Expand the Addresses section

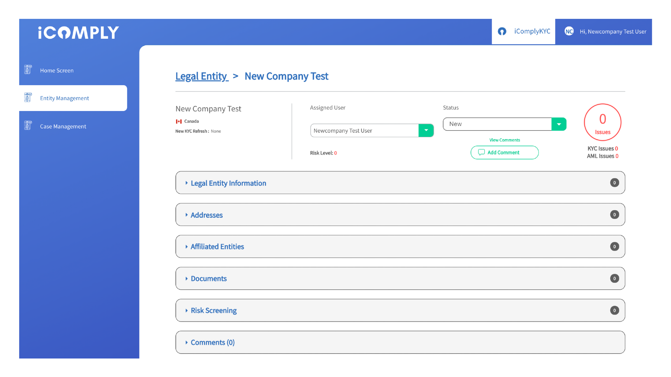(207, 215)
